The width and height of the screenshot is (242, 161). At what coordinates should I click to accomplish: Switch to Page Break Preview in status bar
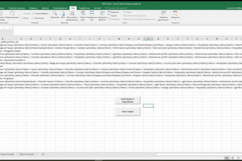[238, 158]
